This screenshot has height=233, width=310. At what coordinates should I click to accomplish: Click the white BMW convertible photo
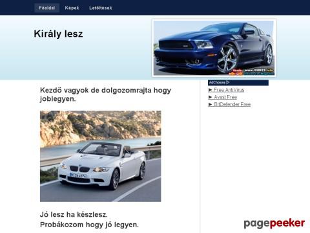101,156
